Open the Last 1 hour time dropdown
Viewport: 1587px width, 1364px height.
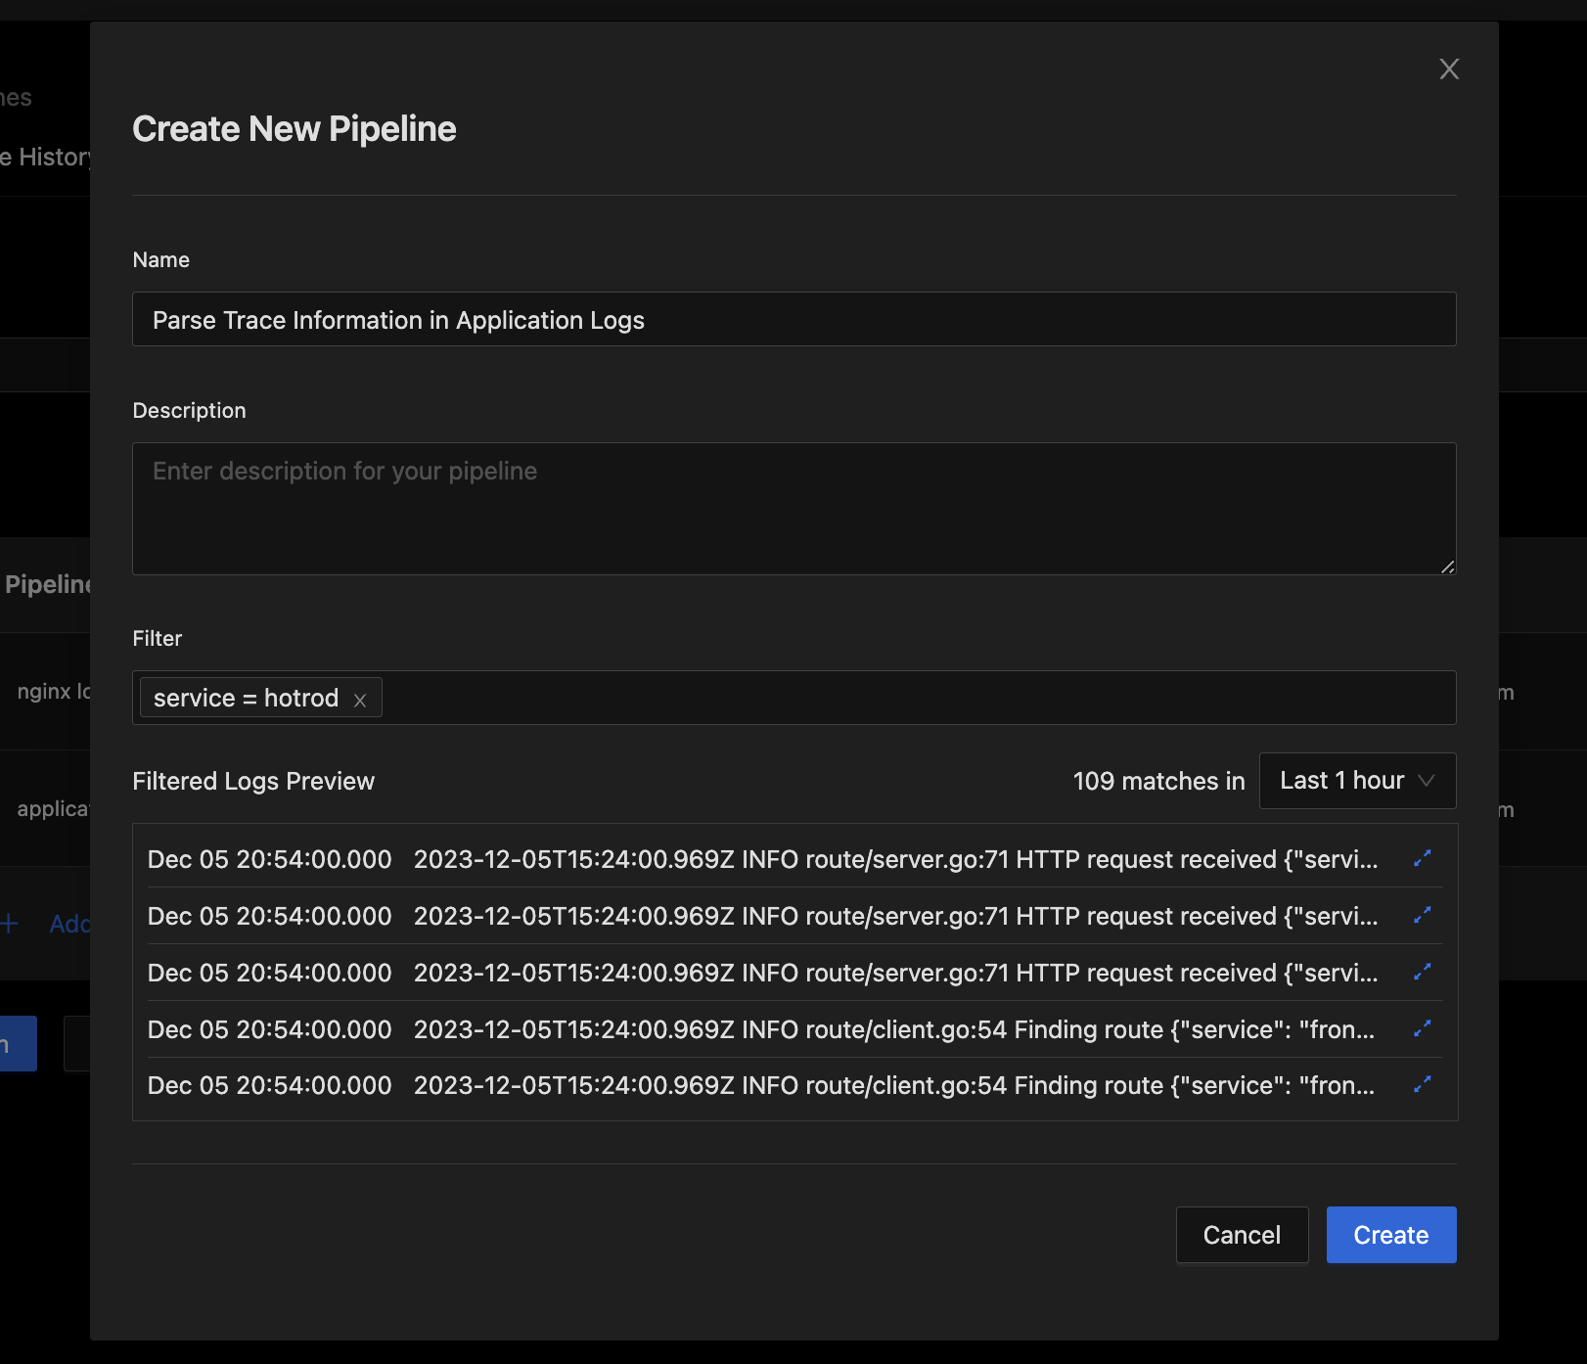[x=1357, y=780]
